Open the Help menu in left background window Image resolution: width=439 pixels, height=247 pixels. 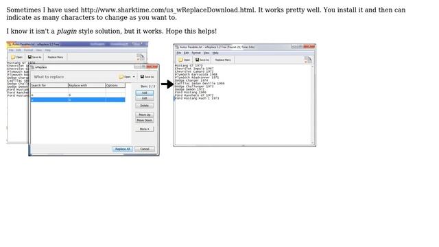(47, 50)
